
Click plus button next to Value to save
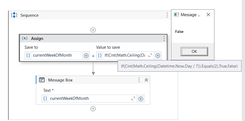[x=158, y=56]
